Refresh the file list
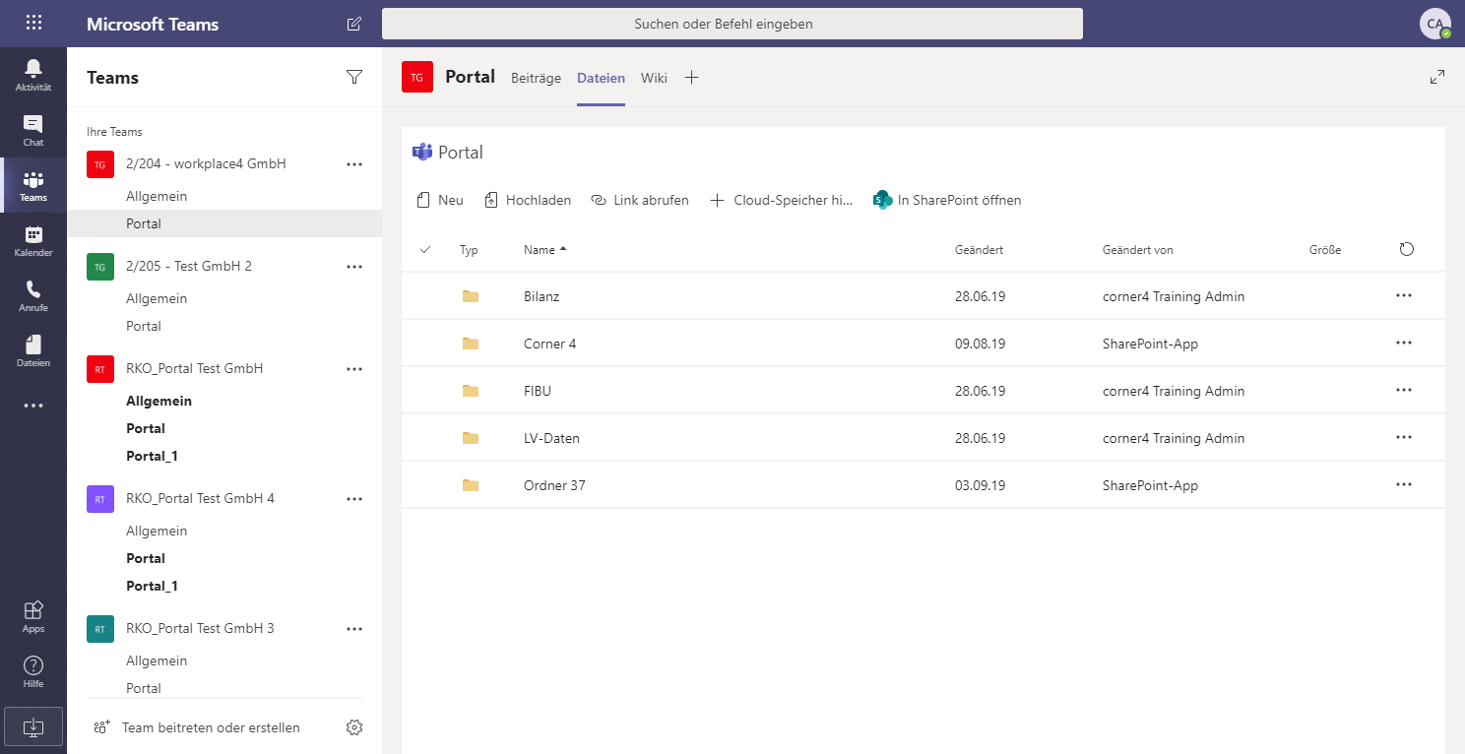The width and height of the screenshot is (1465, 754). pos(1406,249)
